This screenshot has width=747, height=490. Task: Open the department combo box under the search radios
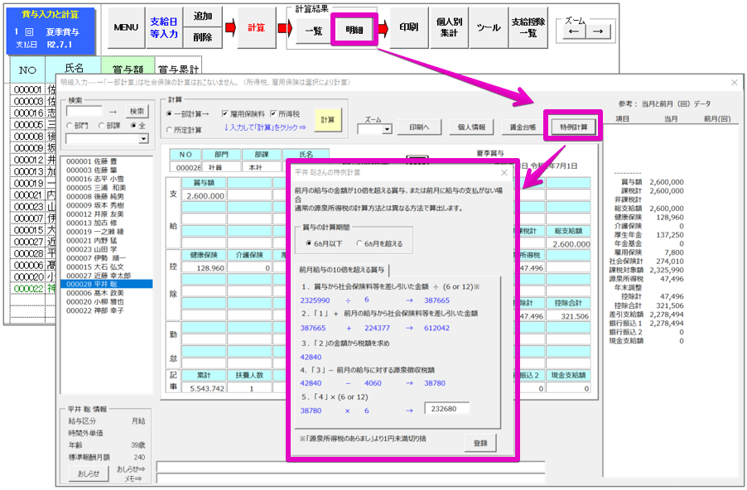tap(107, 138)
